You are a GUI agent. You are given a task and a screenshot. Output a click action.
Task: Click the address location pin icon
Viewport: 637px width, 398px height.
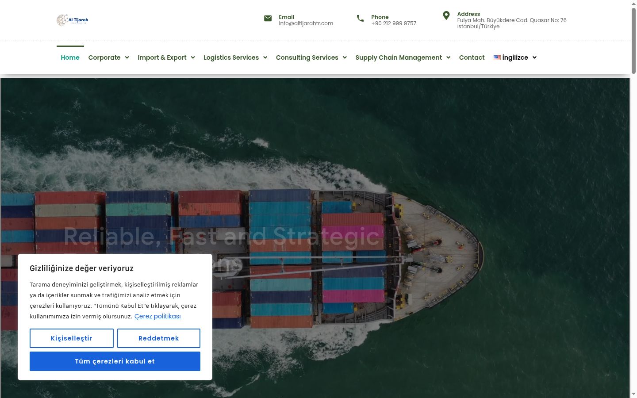[x=446, y=15]
